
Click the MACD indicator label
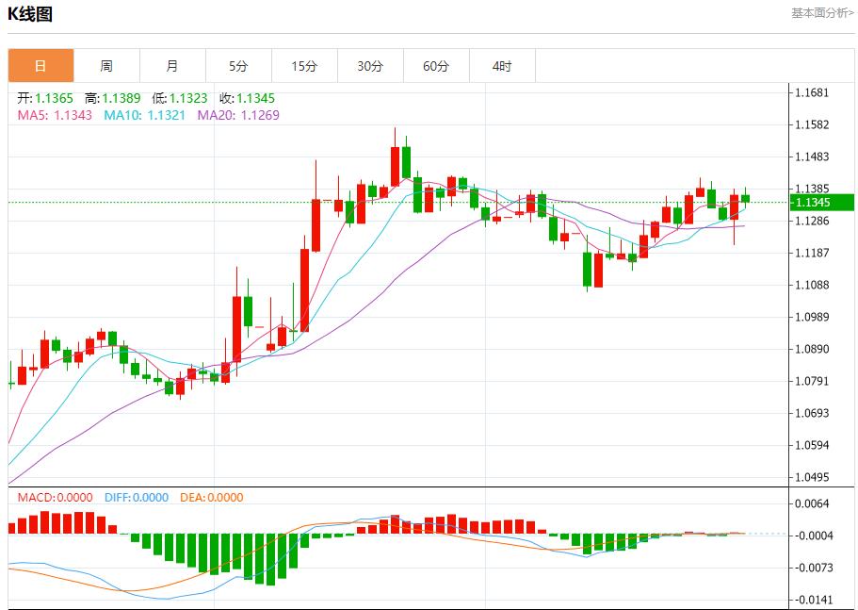[x=56, y=498]
